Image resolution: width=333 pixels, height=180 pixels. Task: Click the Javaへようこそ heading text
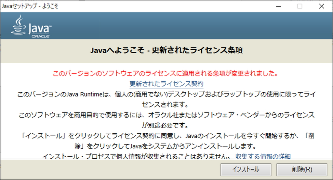point(166,50)
